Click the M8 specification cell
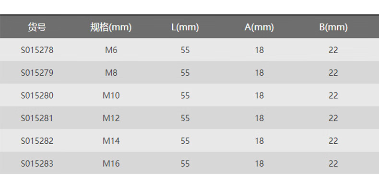 [111, 73]
